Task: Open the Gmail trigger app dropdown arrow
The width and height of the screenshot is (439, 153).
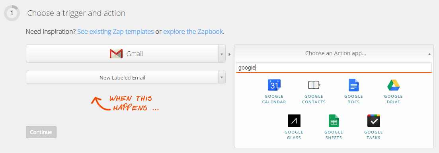Action: click(x=222, y=54)
